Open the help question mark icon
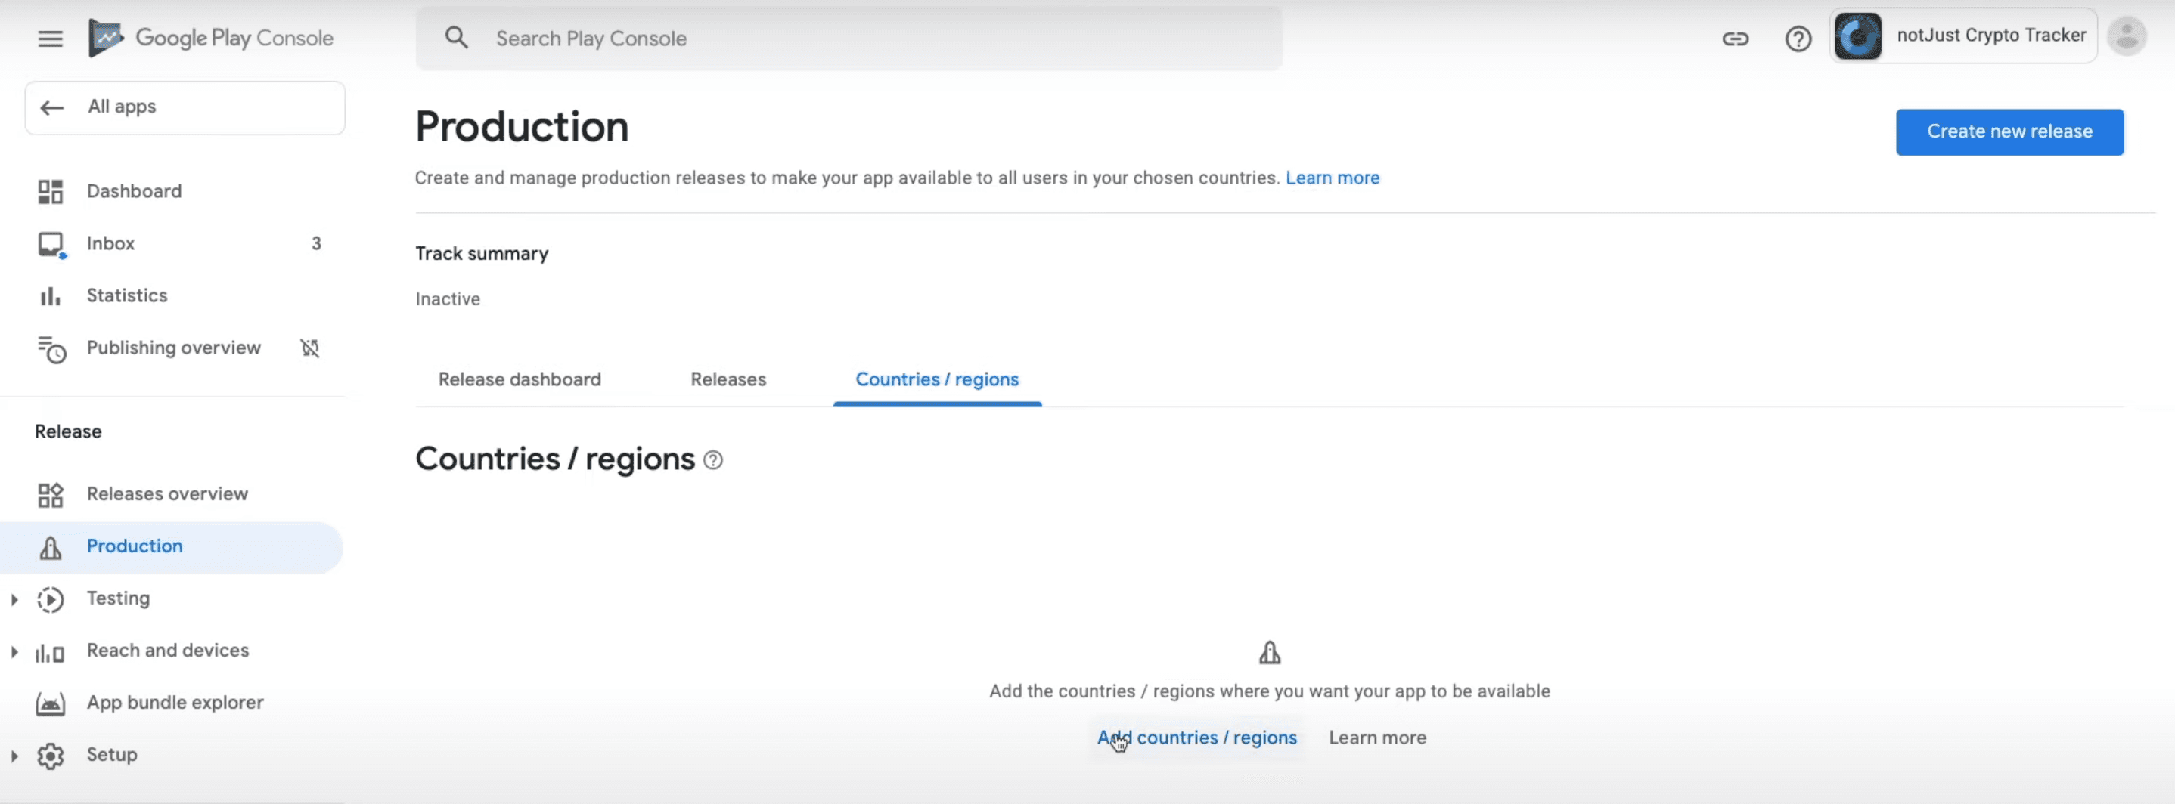2175x804 pixels. [x=1798, y=38]
